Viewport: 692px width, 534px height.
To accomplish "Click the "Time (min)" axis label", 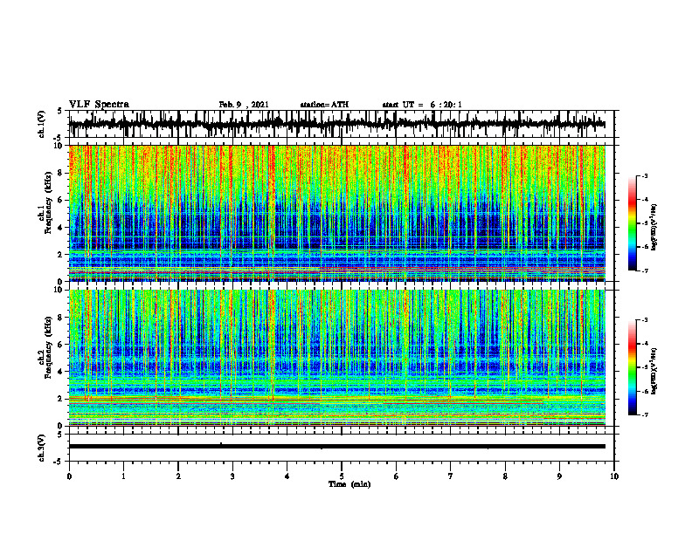I will click(x=349, y=484).
